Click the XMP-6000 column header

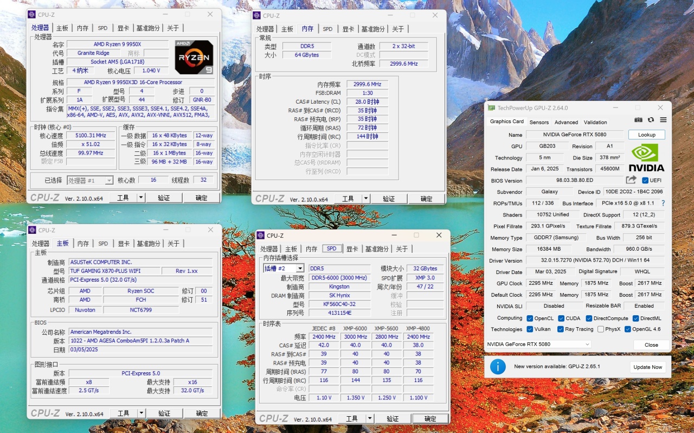(355, 328)
